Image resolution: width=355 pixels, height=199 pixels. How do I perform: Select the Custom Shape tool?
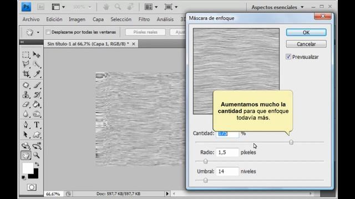point(37,135)
